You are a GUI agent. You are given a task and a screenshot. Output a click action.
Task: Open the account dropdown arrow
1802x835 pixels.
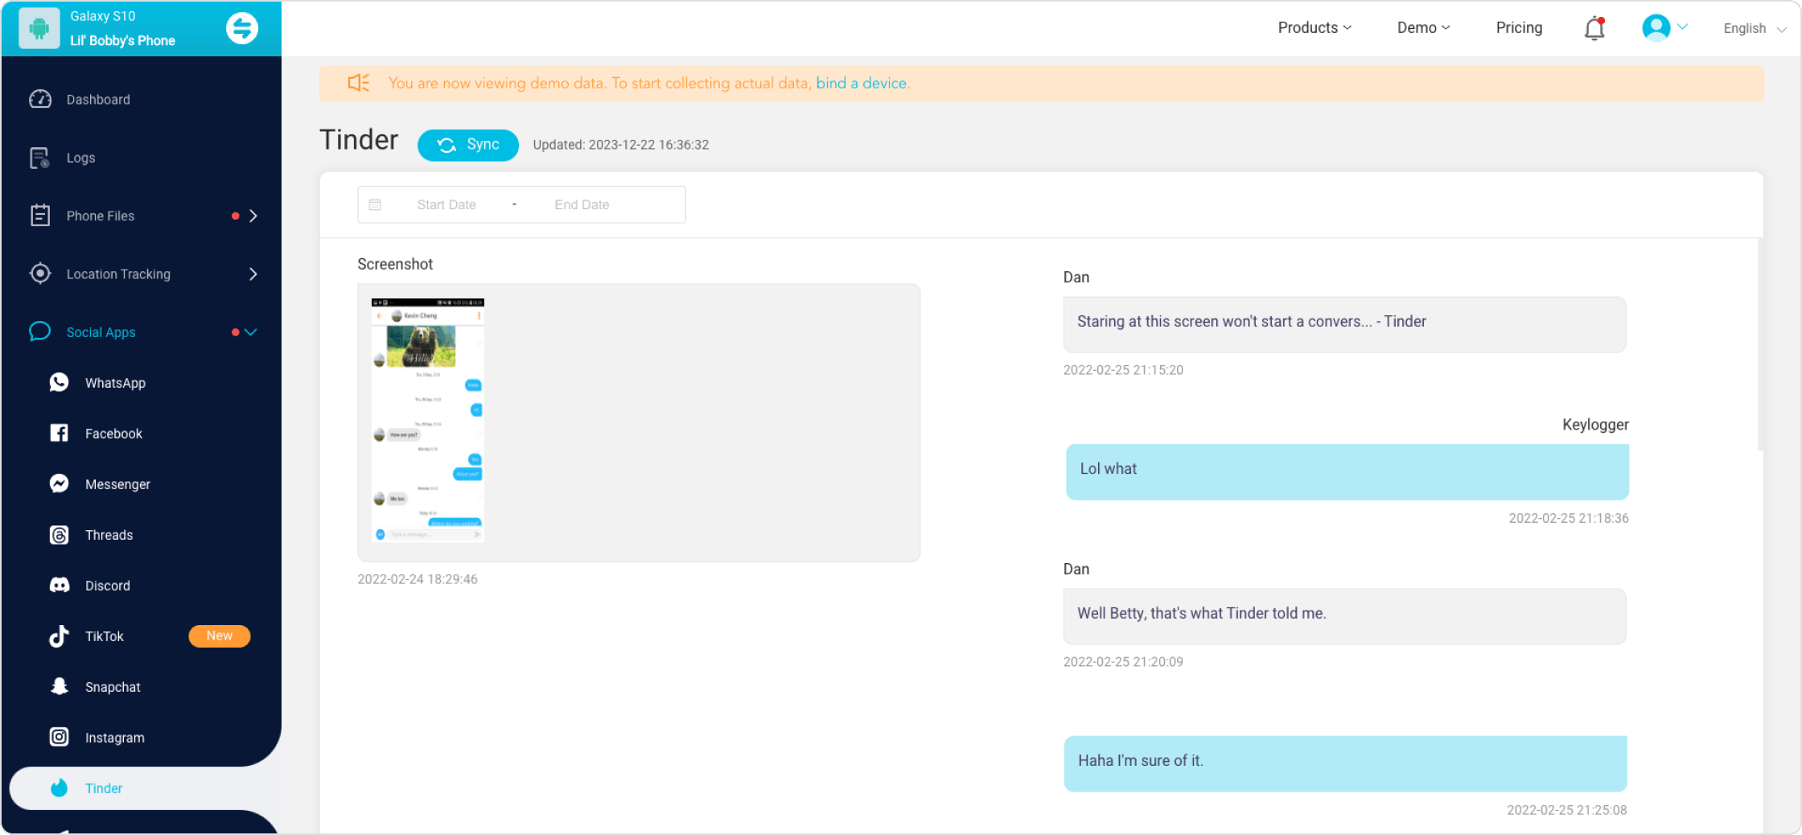click(x=1682, y=27)
